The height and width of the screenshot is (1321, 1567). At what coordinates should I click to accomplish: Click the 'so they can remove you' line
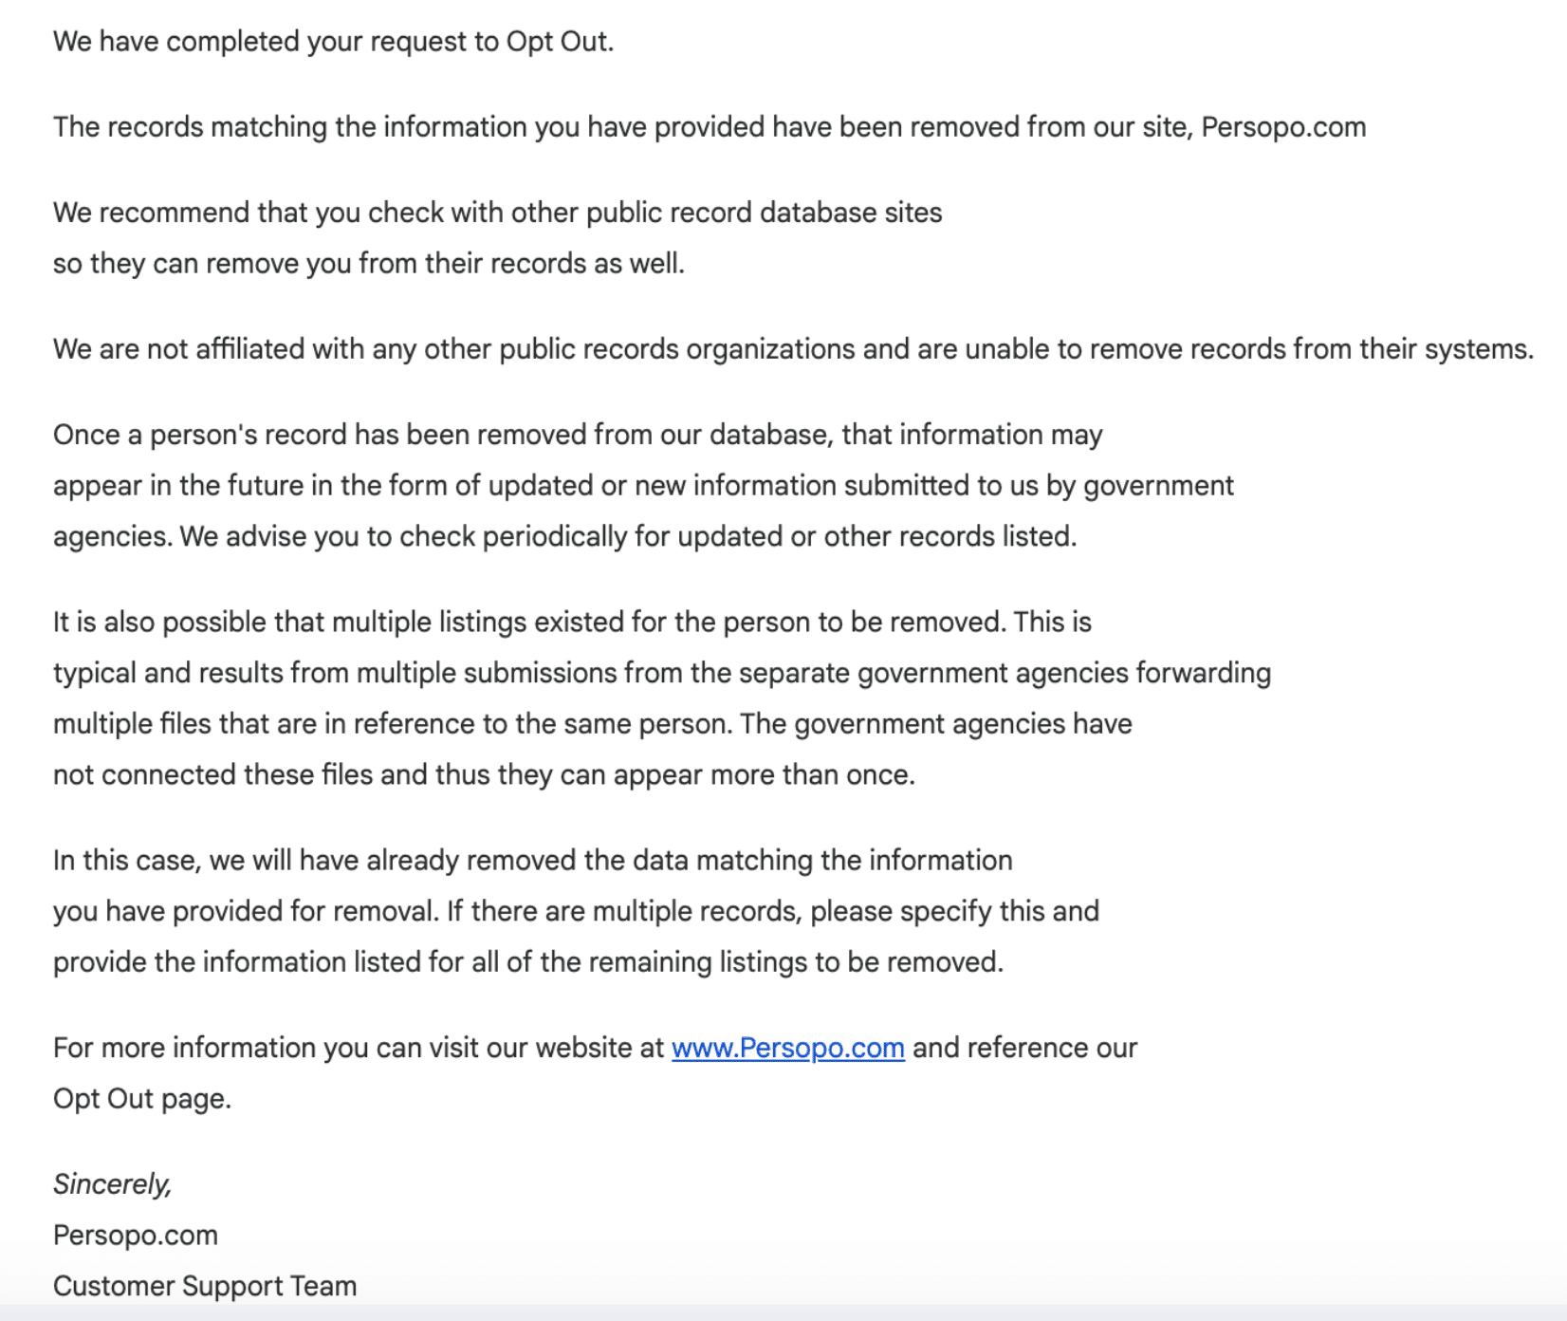[368, 263]
